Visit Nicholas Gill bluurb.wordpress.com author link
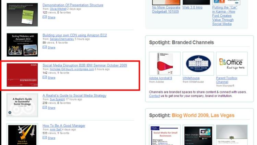The image size is (257, 145). click(72, 69)
